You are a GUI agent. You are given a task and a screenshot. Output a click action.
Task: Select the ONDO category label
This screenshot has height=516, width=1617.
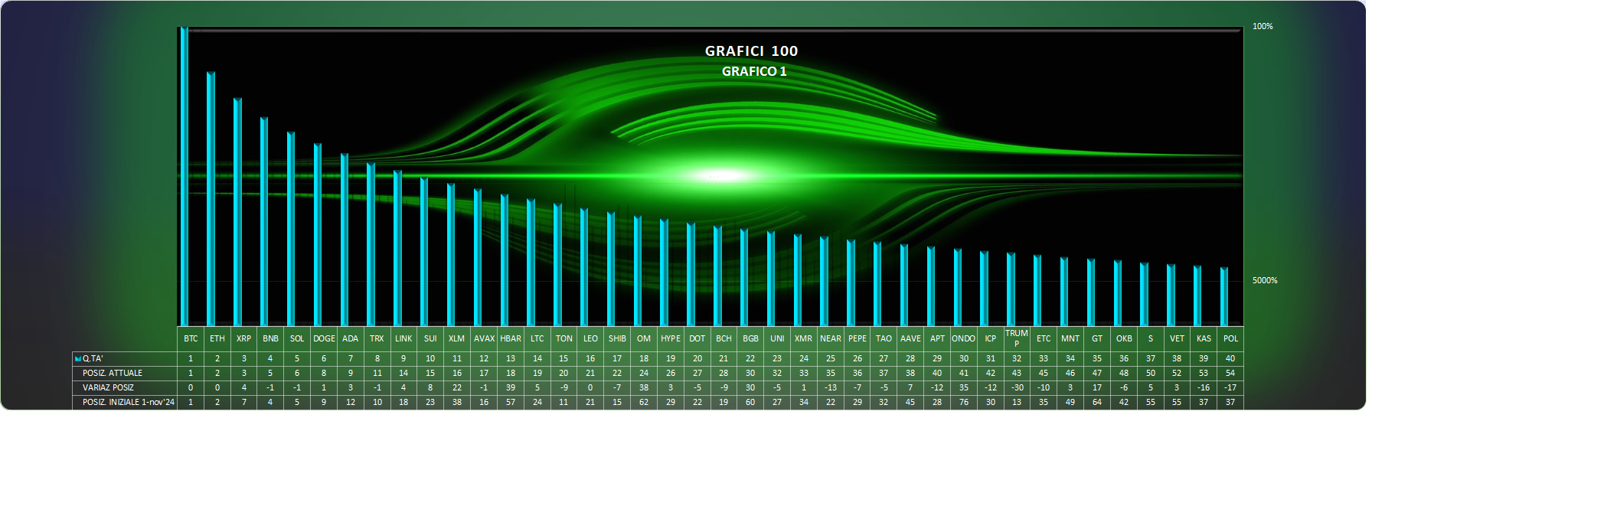coord(963,338)
